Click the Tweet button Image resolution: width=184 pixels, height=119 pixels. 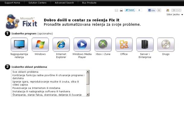(130, 10)
